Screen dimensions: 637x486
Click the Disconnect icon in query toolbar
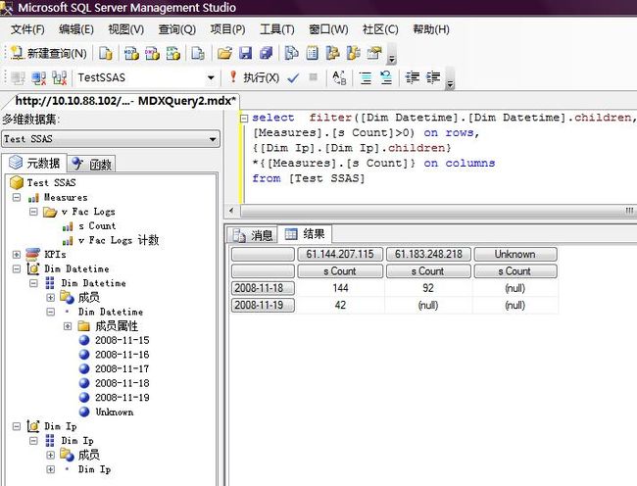pyautogui.click(x=39, y=77)
